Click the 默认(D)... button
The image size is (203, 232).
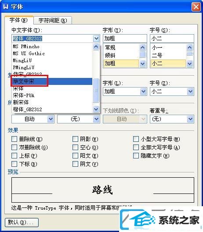[x=22, y=222]
